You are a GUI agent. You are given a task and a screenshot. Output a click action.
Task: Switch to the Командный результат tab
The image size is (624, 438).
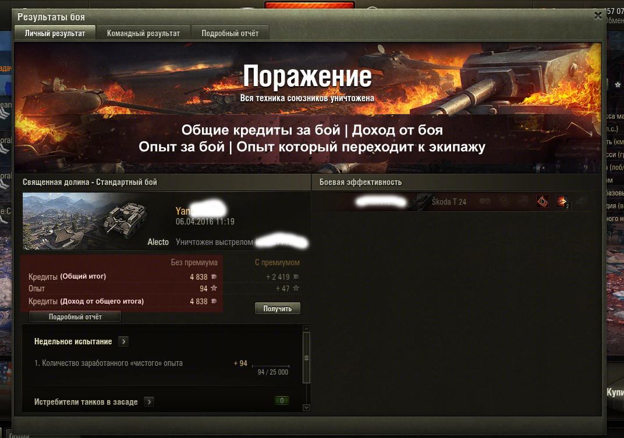click(x=143, y=33)
